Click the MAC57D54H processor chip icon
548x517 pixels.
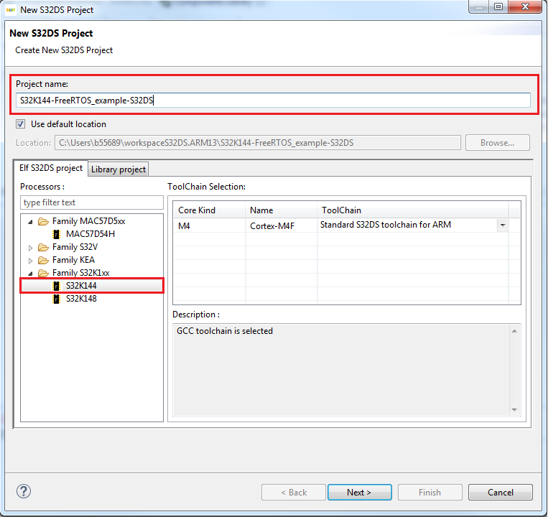[56, 234]
